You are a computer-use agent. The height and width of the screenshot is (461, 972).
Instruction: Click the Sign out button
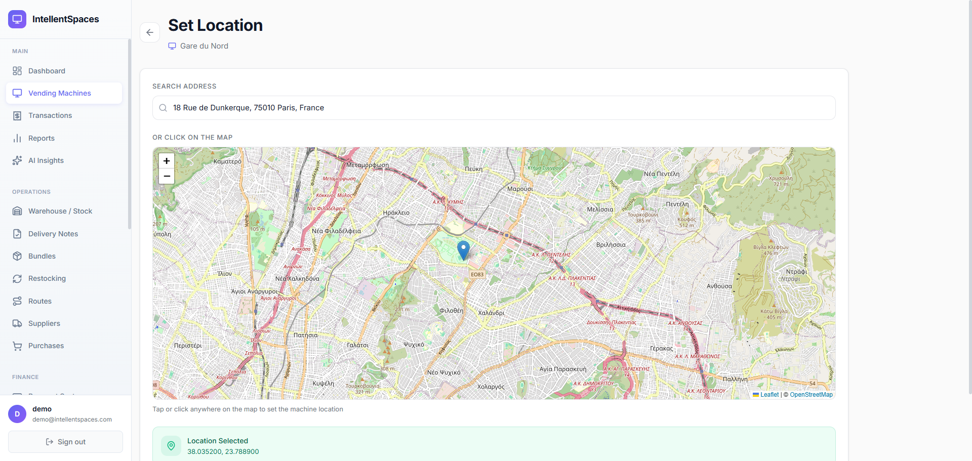click(65, 442)
